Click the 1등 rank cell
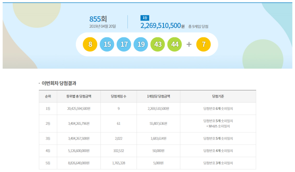 click(48, 109)
